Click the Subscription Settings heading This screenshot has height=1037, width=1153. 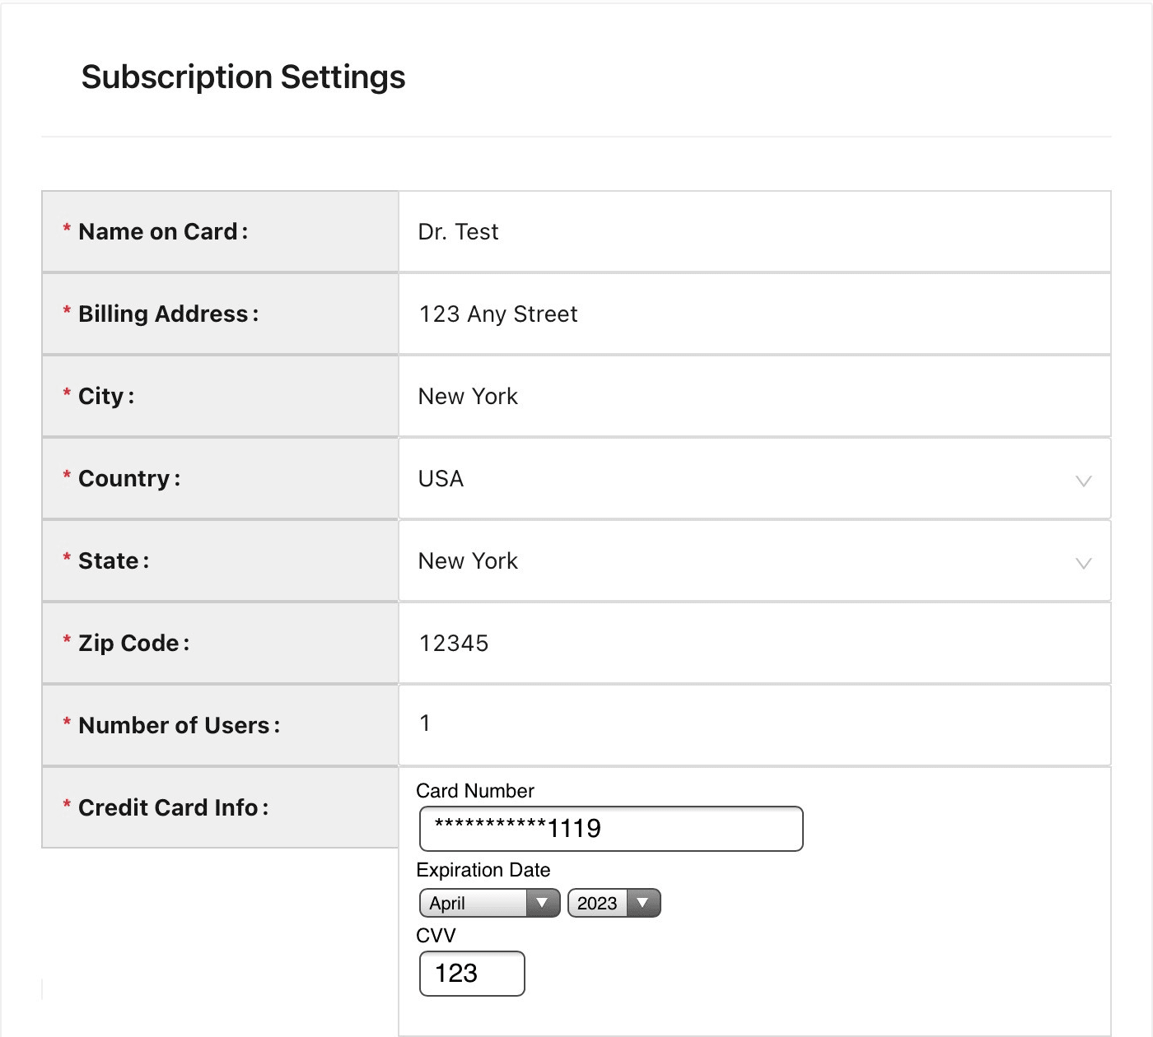pos(243,77)
